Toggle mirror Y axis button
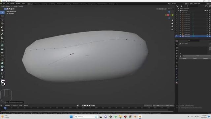 (161, 9)
